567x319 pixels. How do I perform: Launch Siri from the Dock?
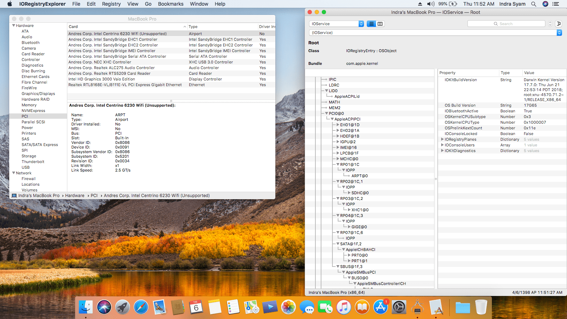104,307
